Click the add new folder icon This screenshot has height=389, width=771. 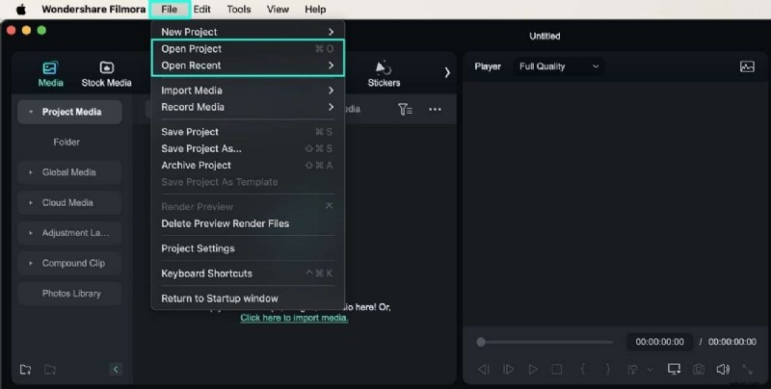point(25,369)
